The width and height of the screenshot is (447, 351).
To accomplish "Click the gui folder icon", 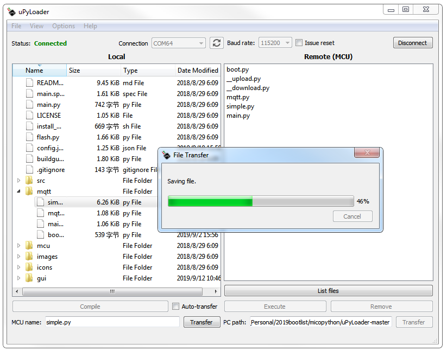I will click(x=29, y=278).
